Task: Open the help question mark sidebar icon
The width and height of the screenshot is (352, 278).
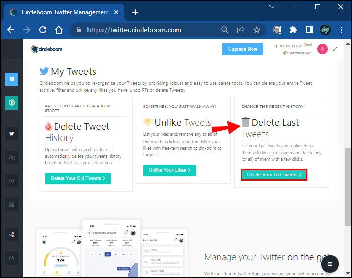Action: tap(12, 258)
